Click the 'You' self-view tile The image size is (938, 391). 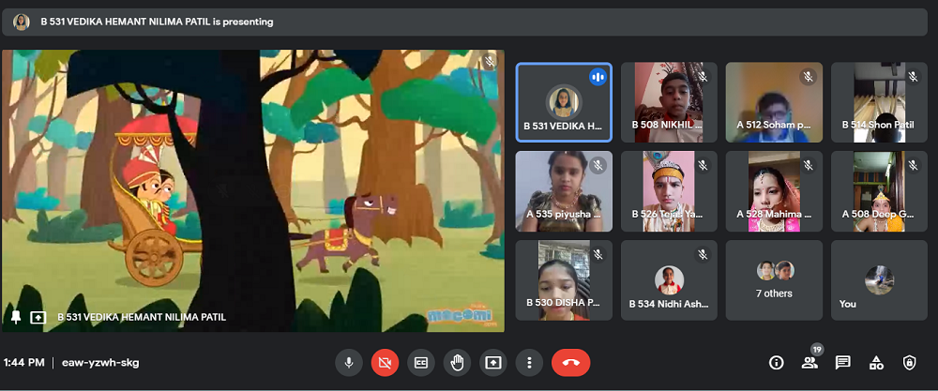(x=879, y=279)
